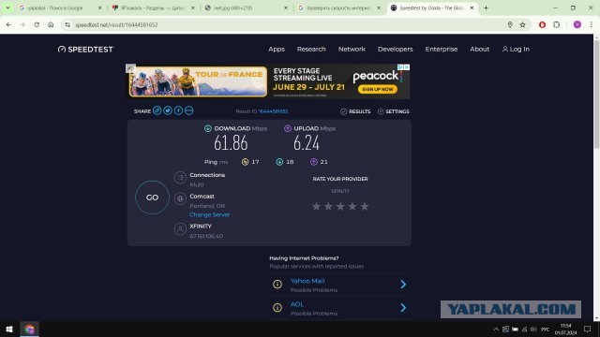Open the About menu item
The width and height of the screenshot is (600, 337).
tap(479, 50)
